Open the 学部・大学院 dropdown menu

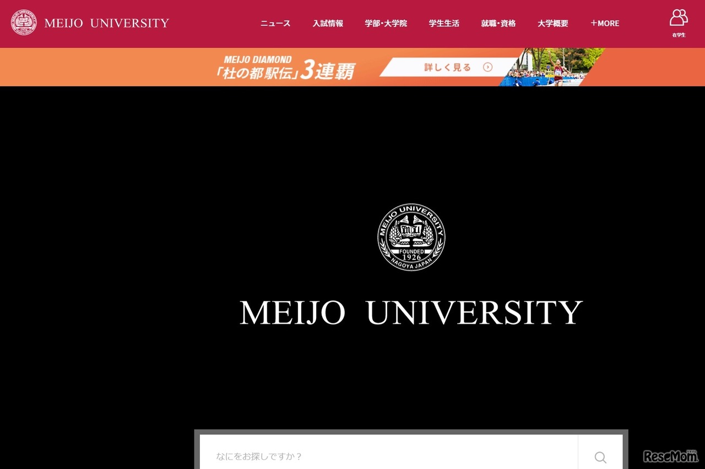point(386,23)
